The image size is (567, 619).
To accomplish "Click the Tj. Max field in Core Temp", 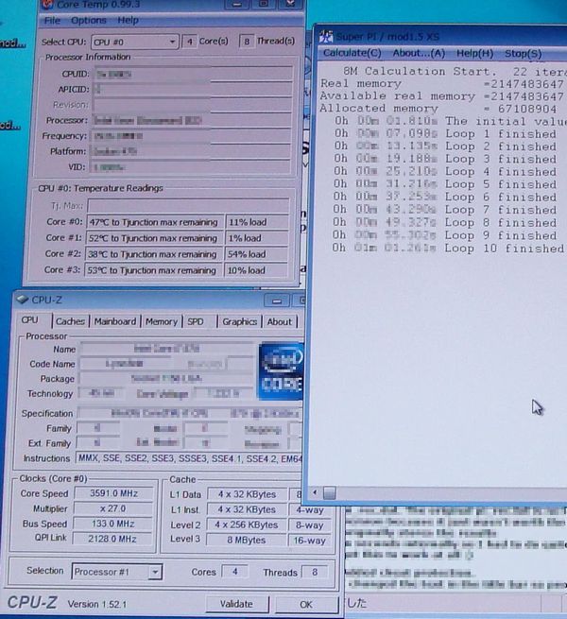I will [188, 206].
